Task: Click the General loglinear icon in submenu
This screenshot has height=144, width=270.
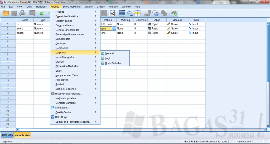Action: pos(103,53)
